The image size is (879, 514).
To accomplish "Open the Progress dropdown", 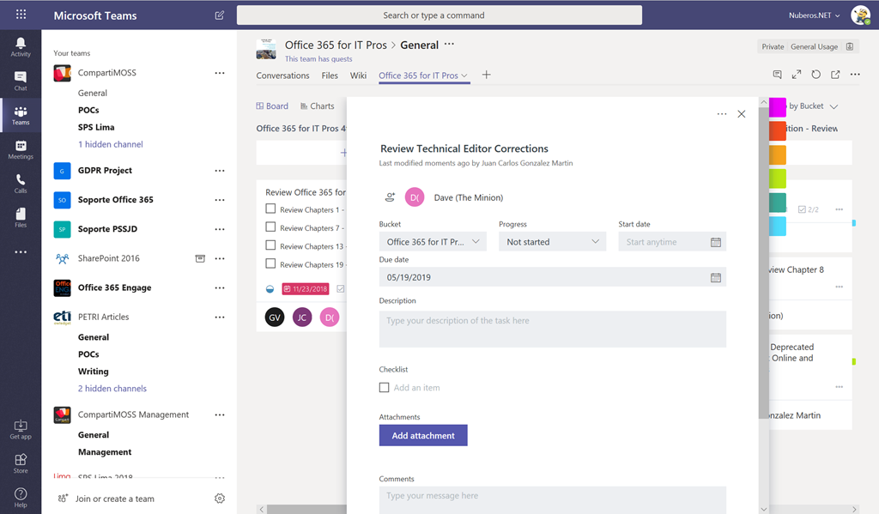I will (x=552, y=241).
